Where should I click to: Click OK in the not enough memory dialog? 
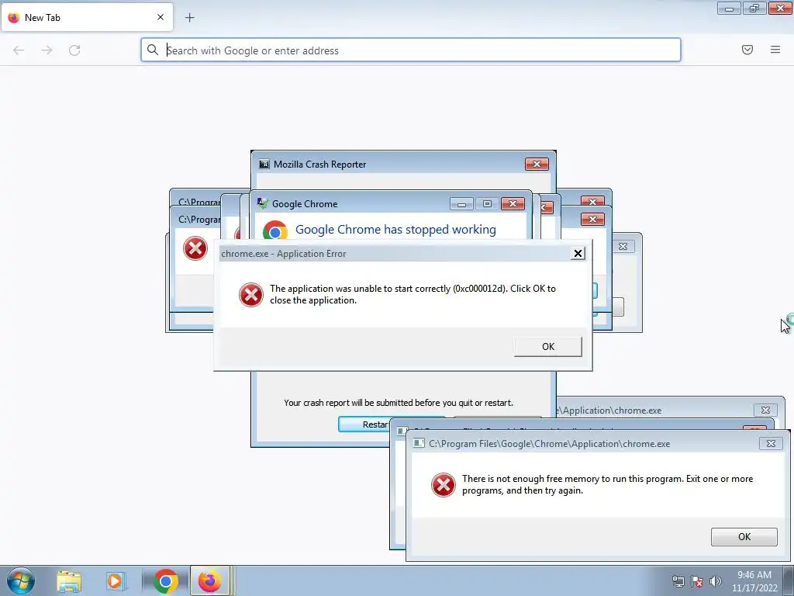744,537
